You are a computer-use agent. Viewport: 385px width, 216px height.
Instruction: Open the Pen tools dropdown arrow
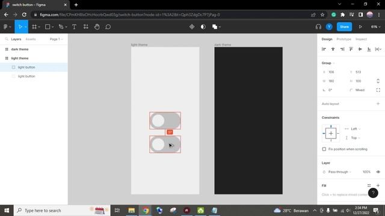pos(66,27)
